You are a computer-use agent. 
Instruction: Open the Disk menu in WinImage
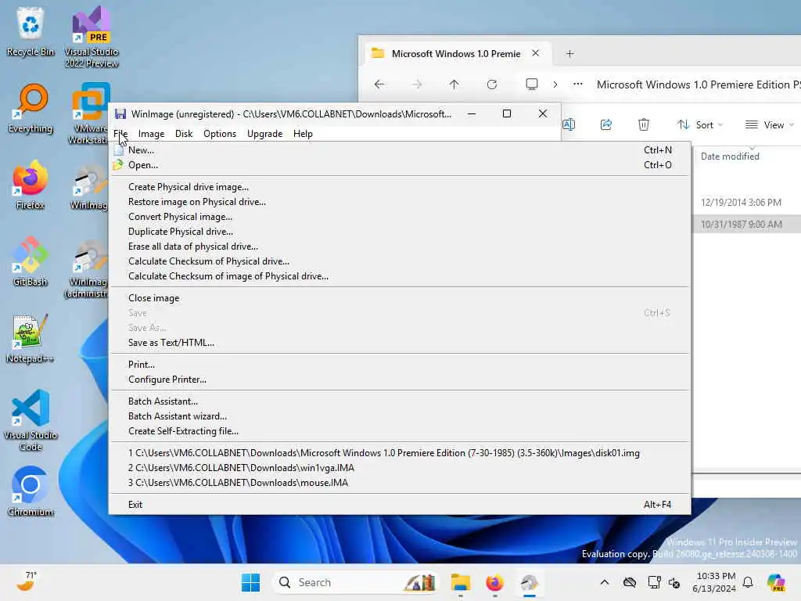(184, 134)
